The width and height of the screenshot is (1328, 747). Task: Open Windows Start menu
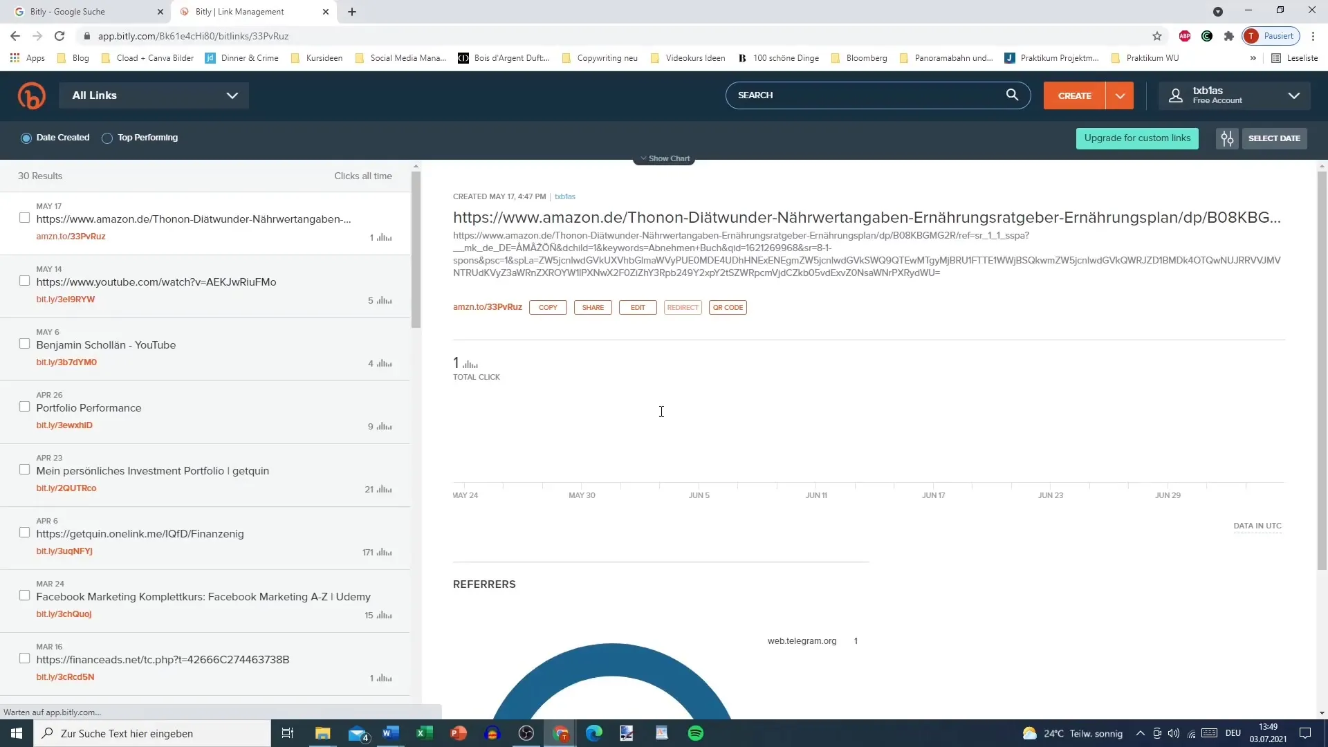tap(17, 733)
